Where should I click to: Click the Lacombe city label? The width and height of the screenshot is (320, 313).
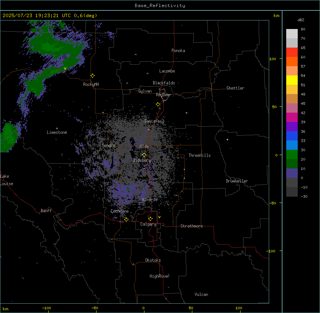(x=167, y=71)
